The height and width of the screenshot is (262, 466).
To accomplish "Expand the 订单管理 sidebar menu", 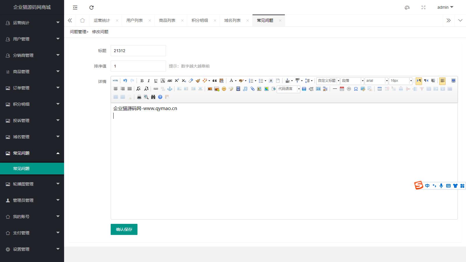I will tap(32, 88).
